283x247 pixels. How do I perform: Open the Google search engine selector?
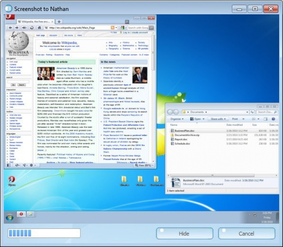(x=123, y=28)
